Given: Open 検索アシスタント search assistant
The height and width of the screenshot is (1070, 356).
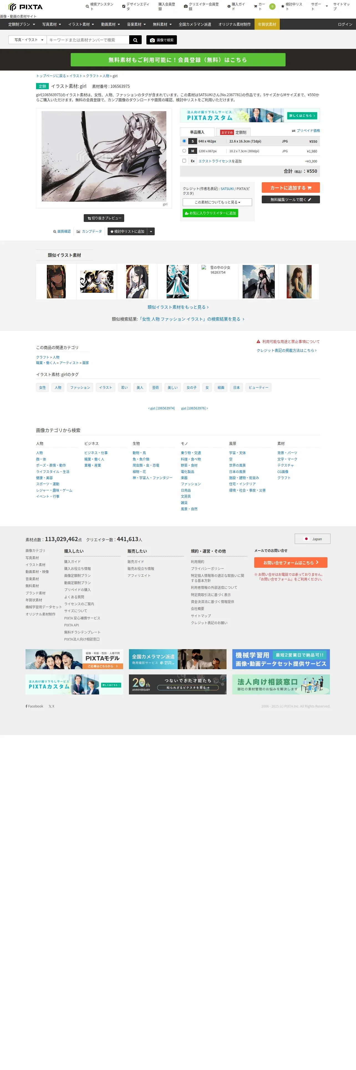Looking at the screenshot, I should 100,6.
